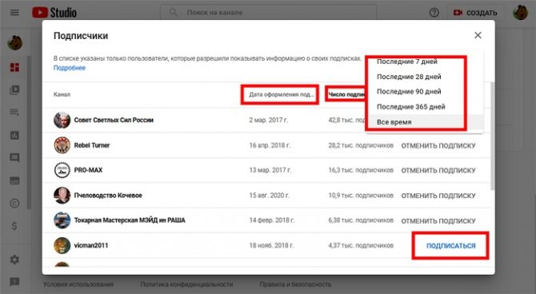The image size is (536, 294).
Task: Cancel subscription to Токарная Мастерская
Action: coord(438,221)
